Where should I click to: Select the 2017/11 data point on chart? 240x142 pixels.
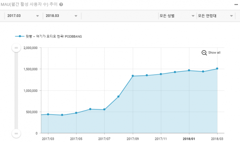(x=161, y=74)
